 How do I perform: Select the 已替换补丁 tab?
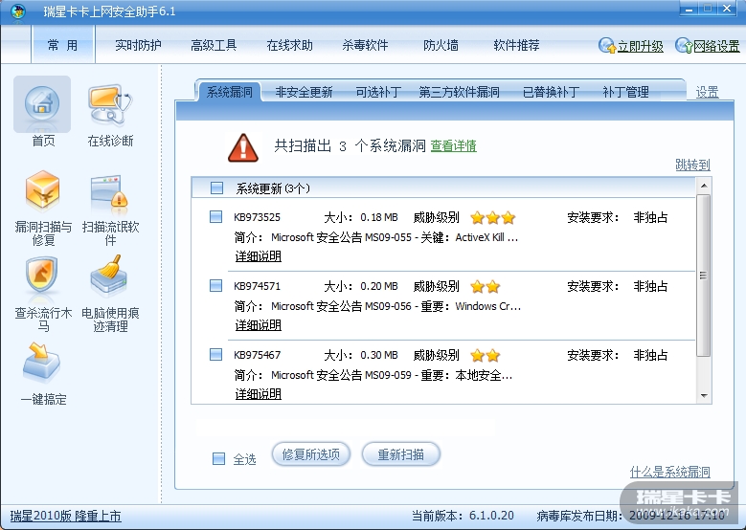[551, 92]
